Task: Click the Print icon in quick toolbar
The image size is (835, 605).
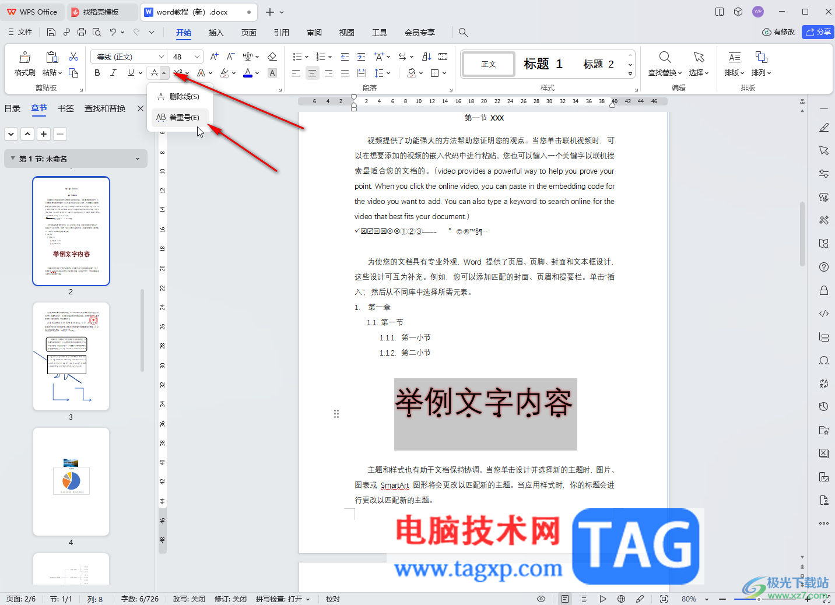Action: [82, 32]
